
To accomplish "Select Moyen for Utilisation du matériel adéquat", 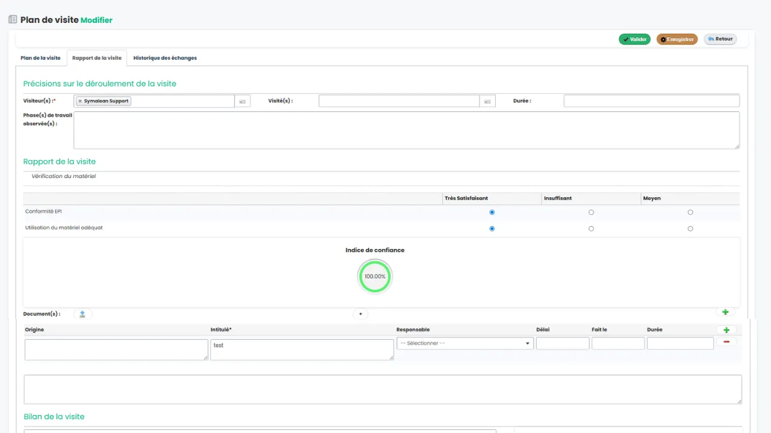I will click(x=690, y=229).
